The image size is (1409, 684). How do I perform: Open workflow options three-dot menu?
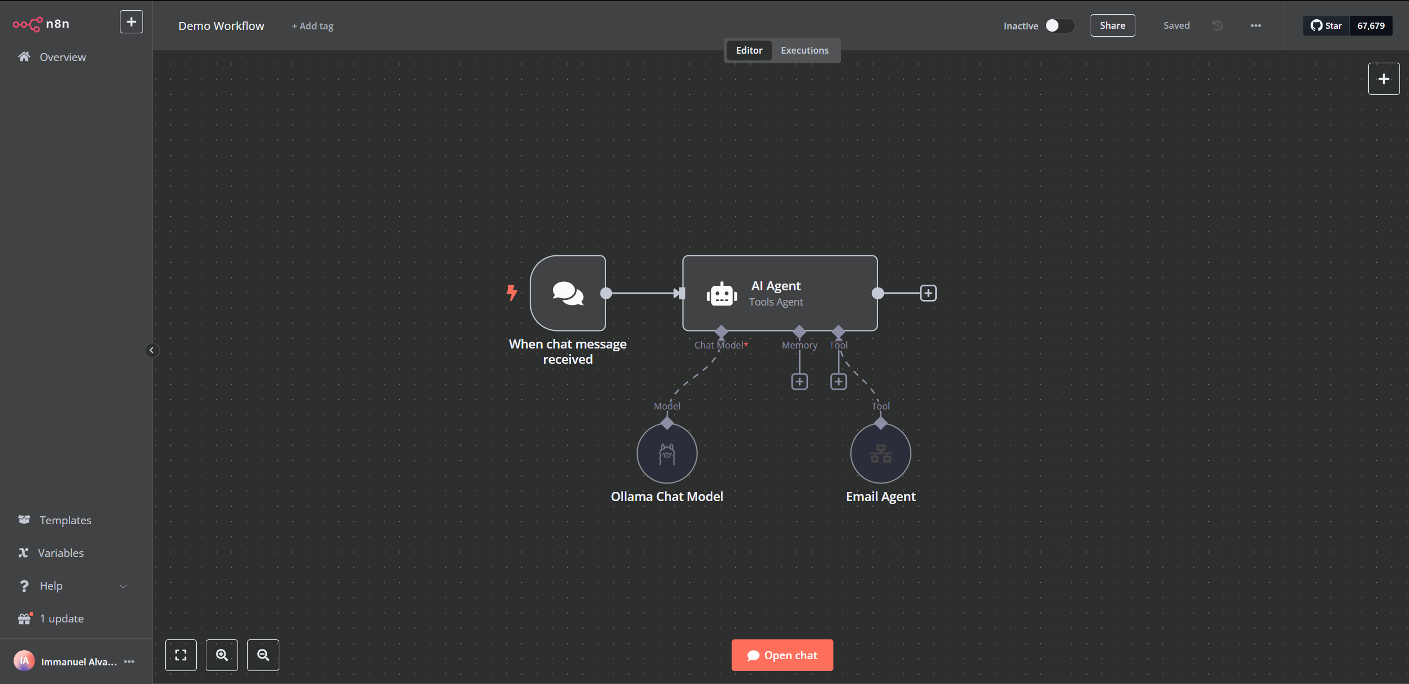1256,25
